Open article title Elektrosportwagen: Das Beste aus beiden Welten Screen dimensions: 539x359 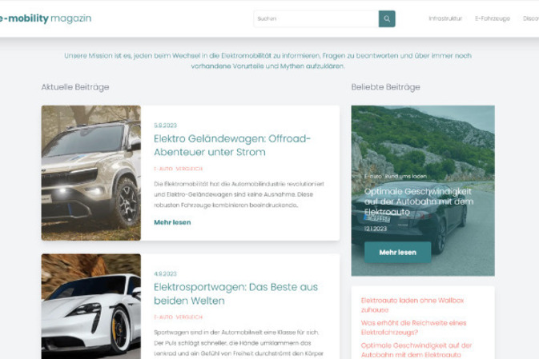[x=235, y=293]
